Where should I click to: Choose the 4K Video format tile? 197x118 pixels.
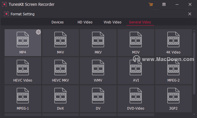(x=174, y=43)
